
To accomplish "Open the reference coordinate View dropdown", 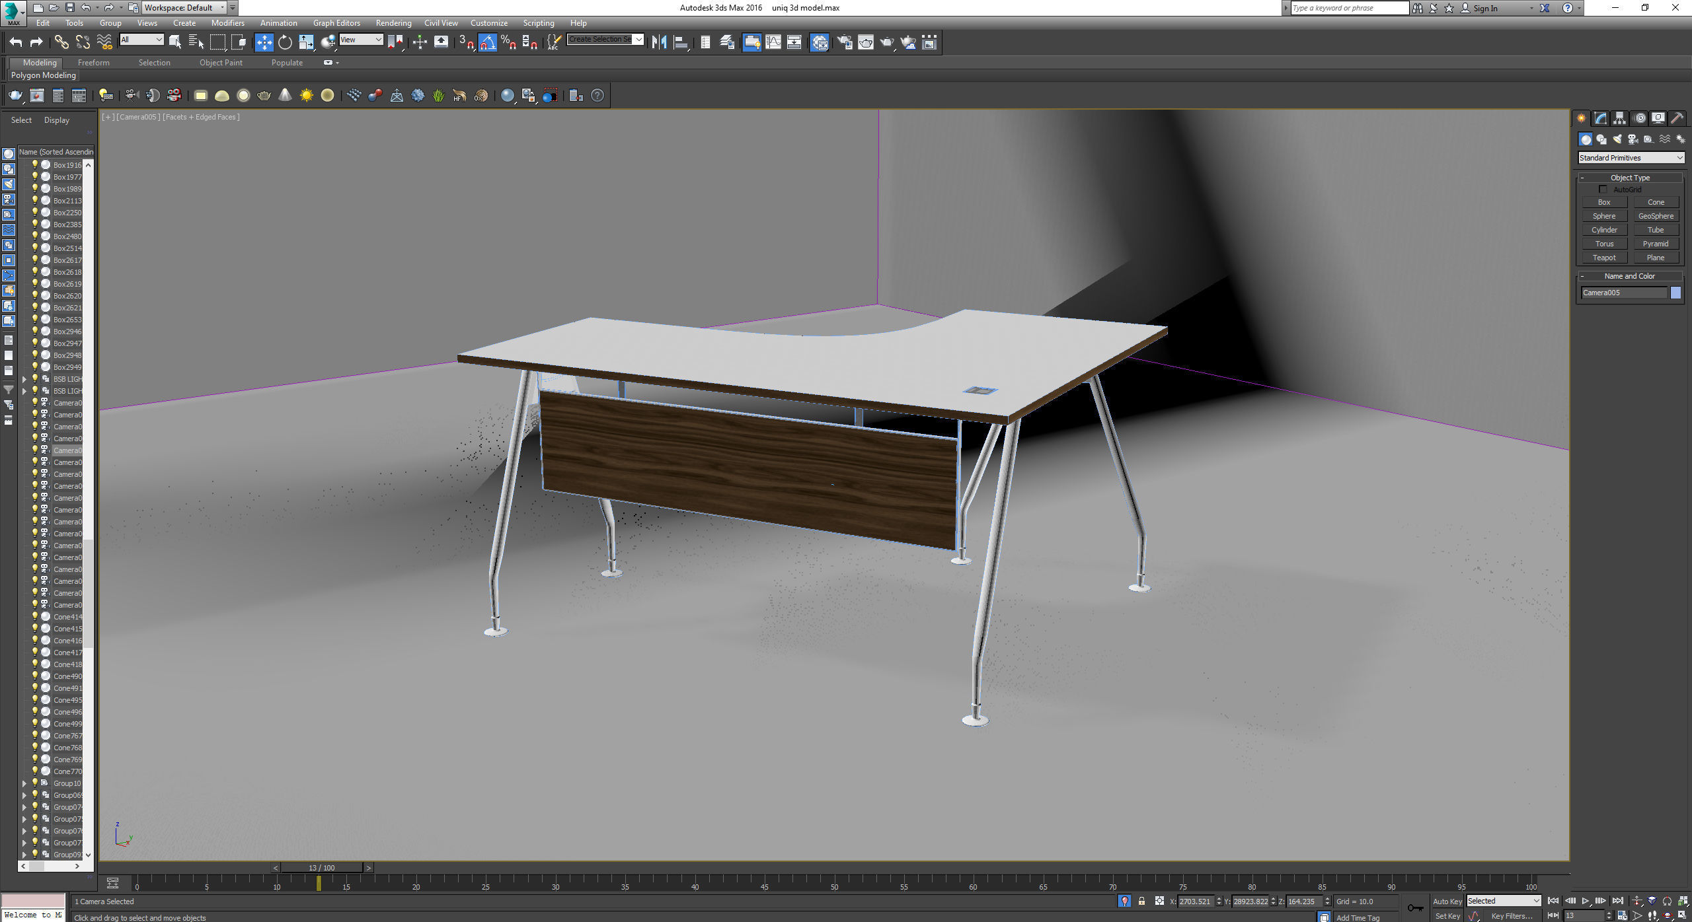I will pyautogui.click(x=361, y=40).
